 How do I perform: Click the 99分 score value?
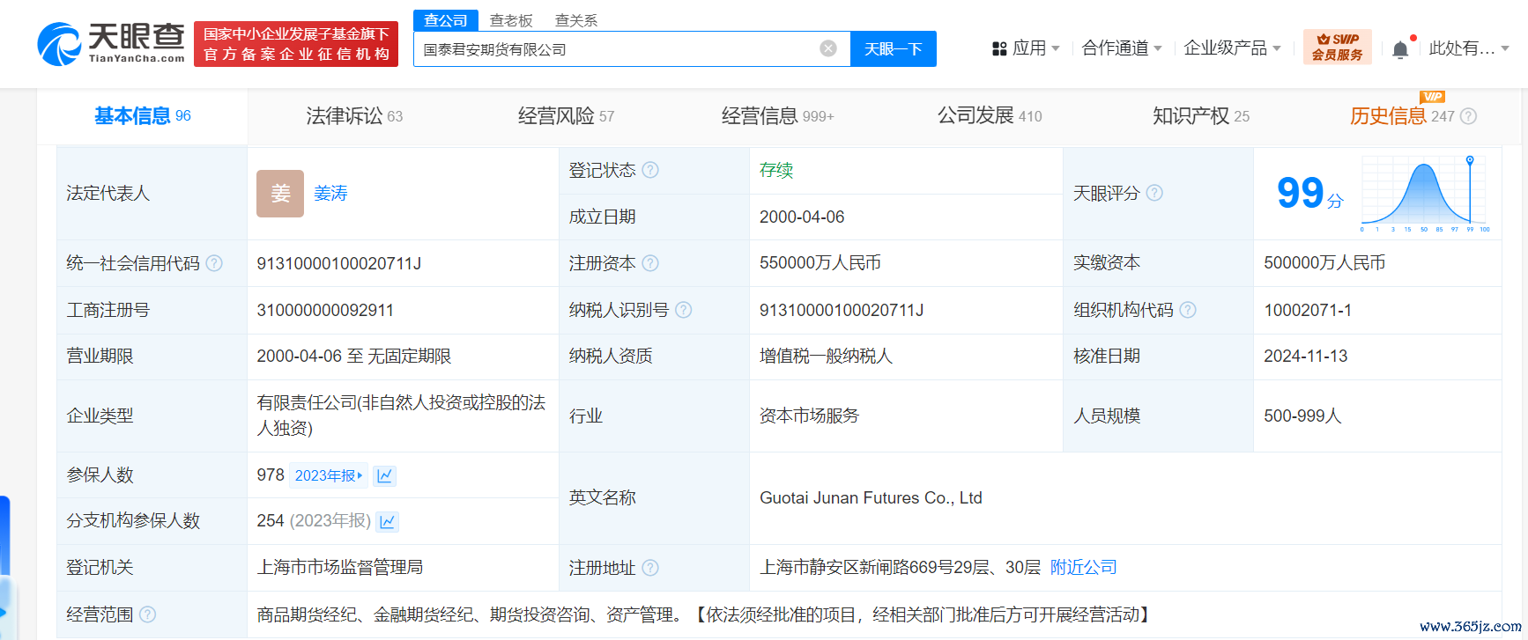click(1309, 193)
